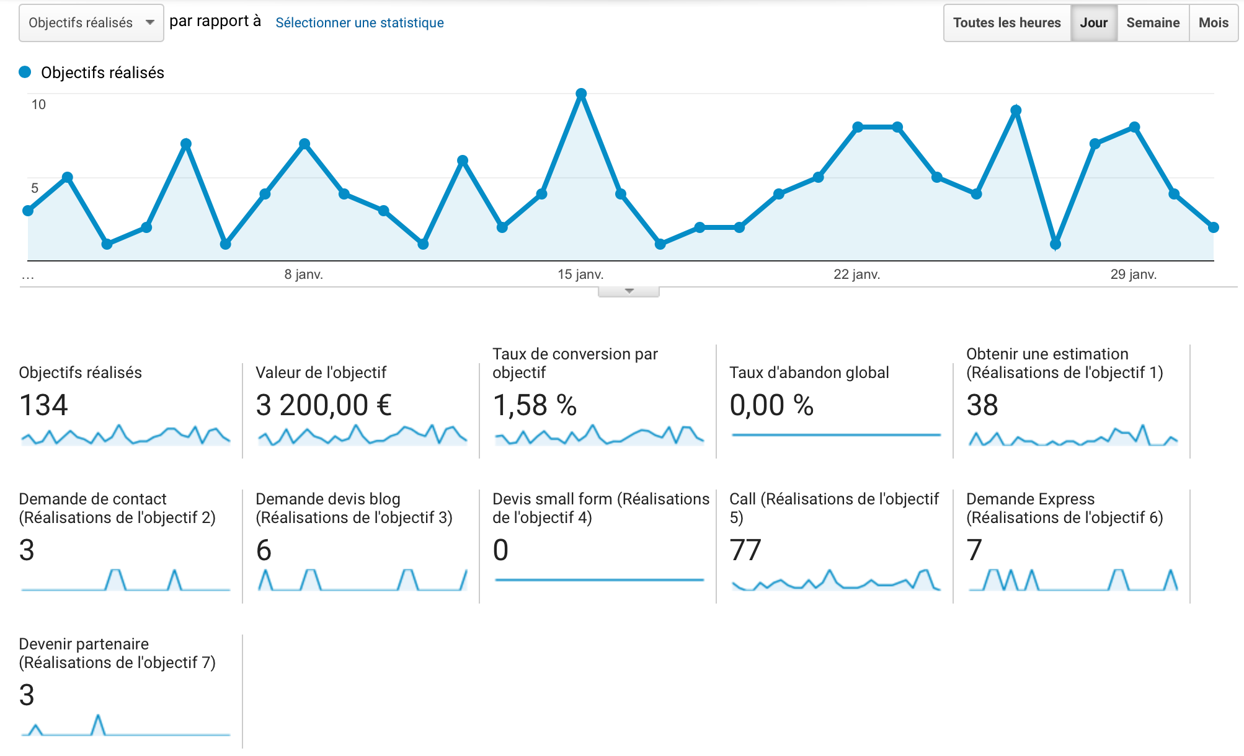Image resolution: width=1244 pixels, height=756 pixels.
Task: Click the Demande de contact label
Action: coord(117,508)
